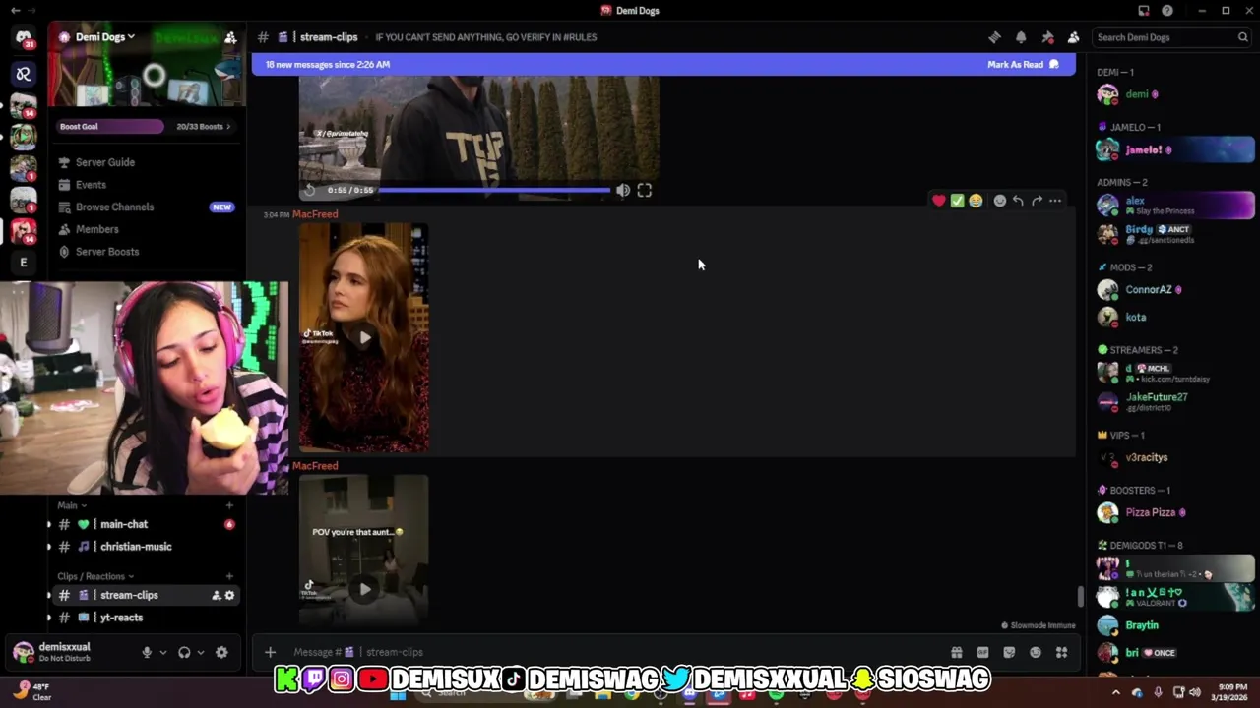Open the sticker picker
The image size is (1260, 708).
1009,652
